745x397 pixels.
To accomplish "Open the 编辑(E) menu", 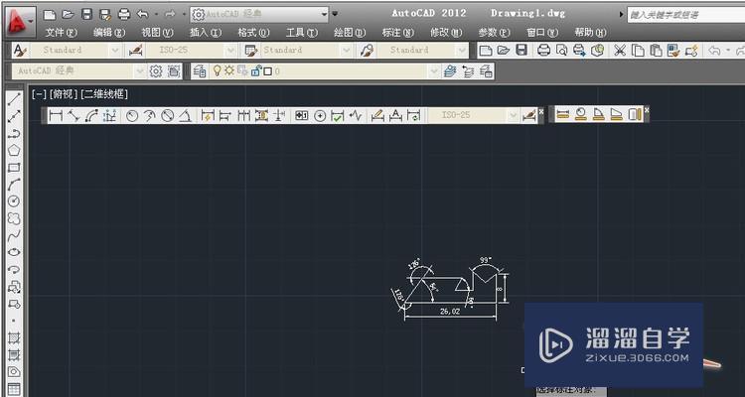I will [x=109, y=33].
